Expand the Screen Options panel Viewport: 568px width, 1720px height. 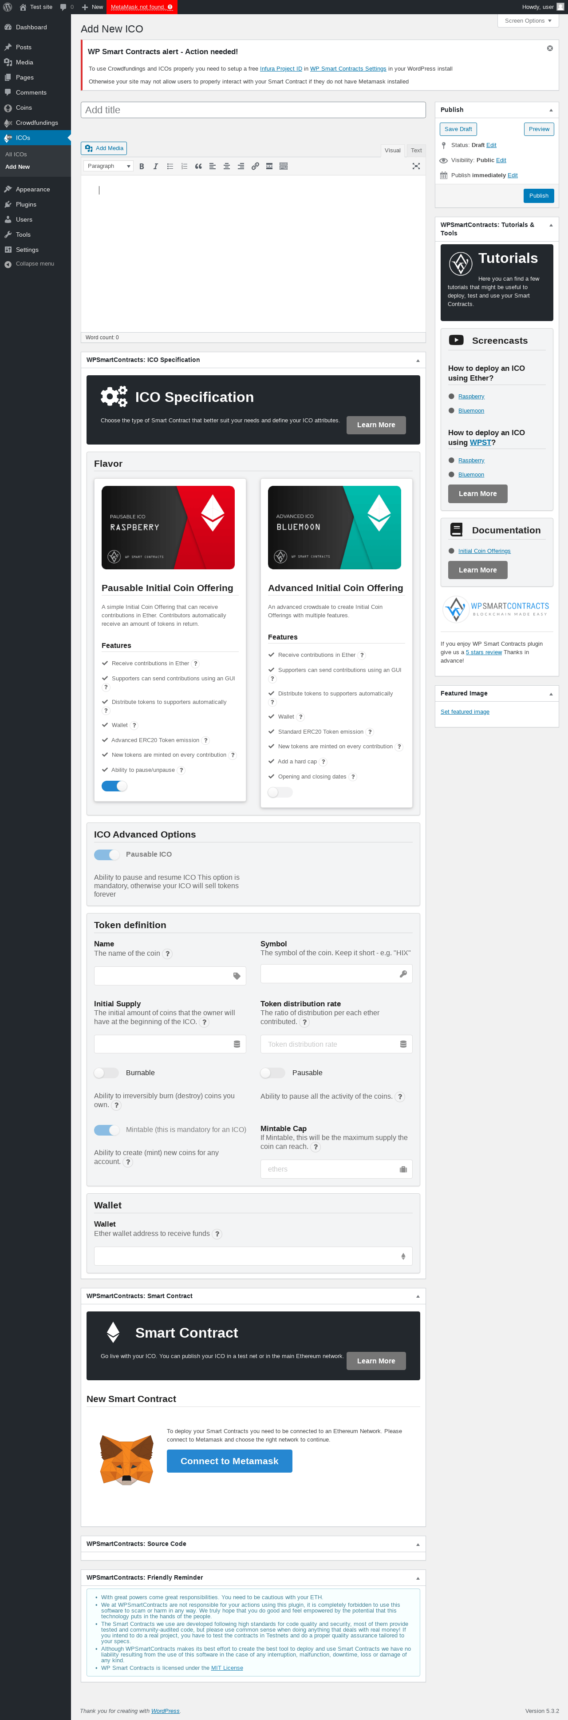(528, 21)
